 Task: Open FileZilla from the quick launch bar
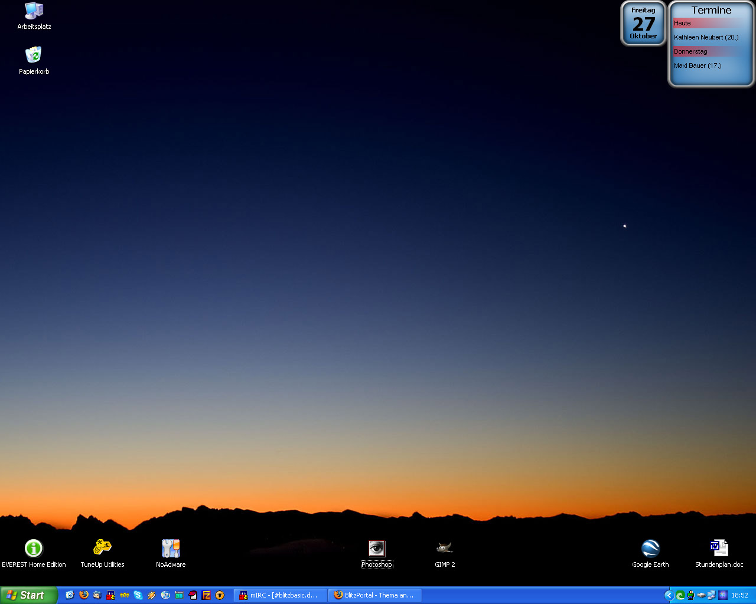point(206,595)
